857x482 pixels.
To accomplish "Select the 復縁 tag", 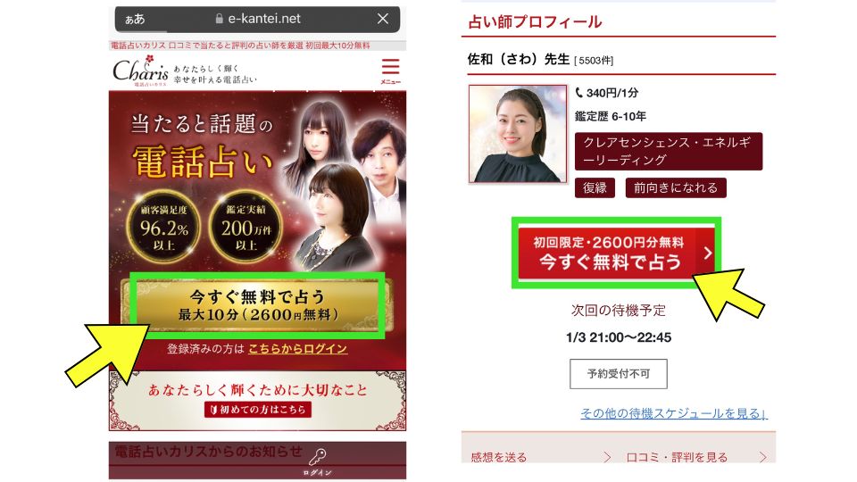I will (x=595, y=188).
